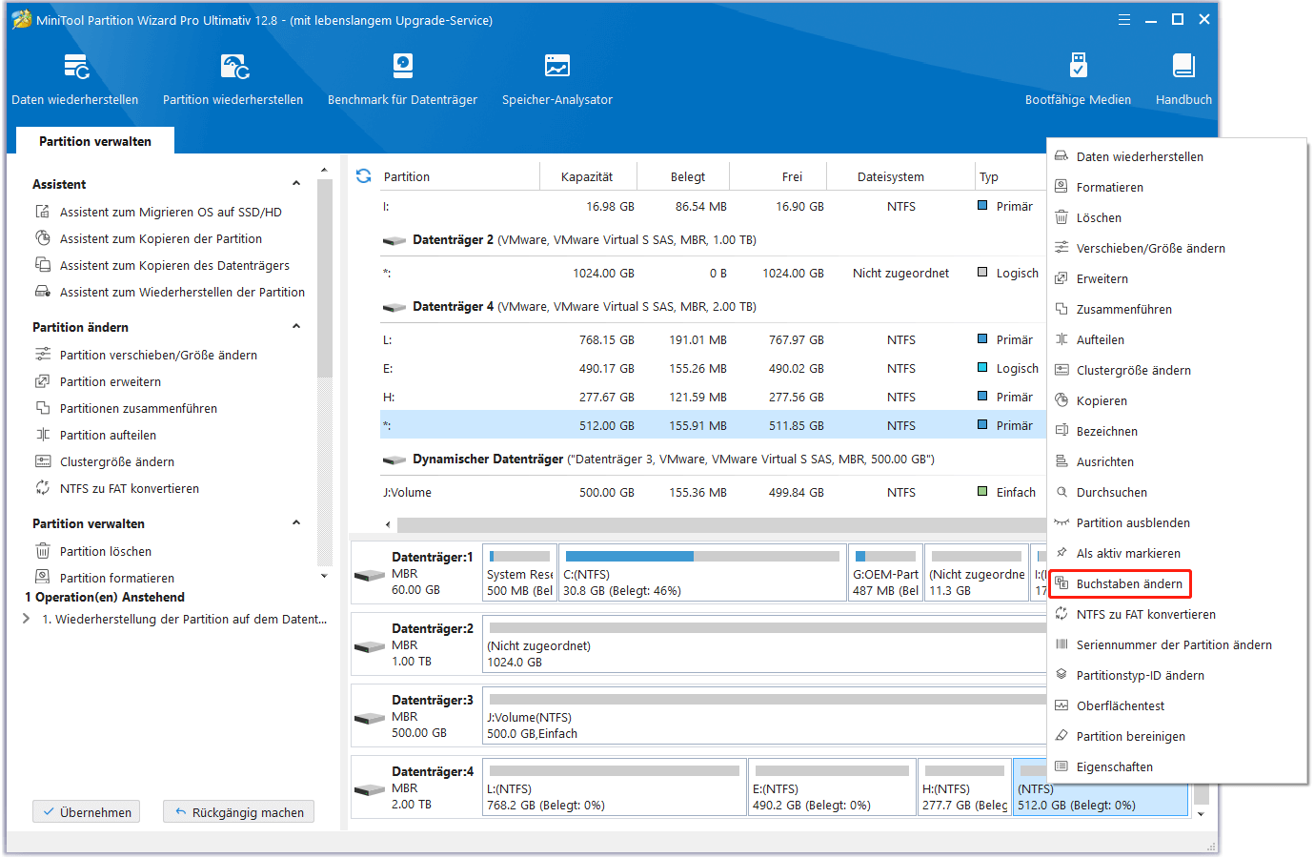Open Partition wiederherstellen tool
Image resolution: width=1314 pixels, height=858 pixels.
tap(232, 80)
